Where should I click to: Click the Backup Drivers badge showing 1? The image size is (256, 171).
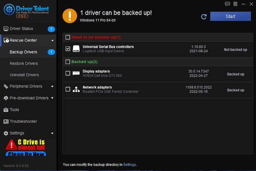pos(51,52)
